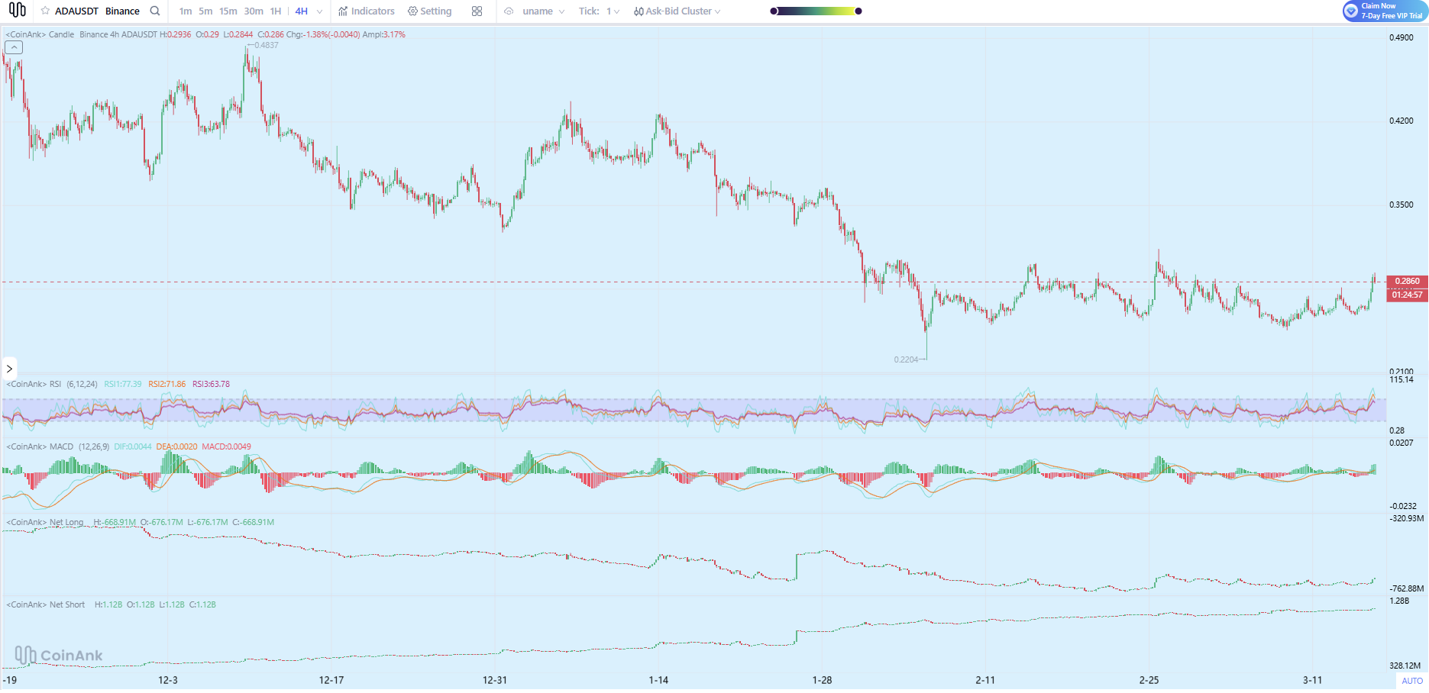Viewport: 1429px width, 693px height.
Task: Collapse the candle legend with the caret
Action: [x=14, y=47]
